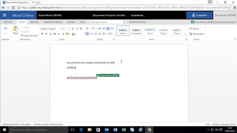Justify the paragraph text
Image resolution: width=237 pixels, height=133 pixels.
100,34
